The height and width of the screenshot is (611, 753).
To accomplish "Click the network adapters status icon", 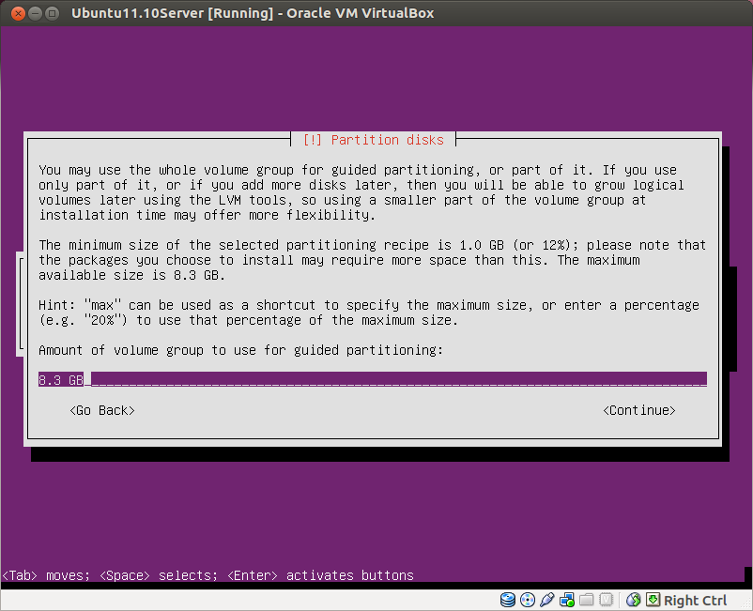I will pyautogui.click(x=568, y=600).
